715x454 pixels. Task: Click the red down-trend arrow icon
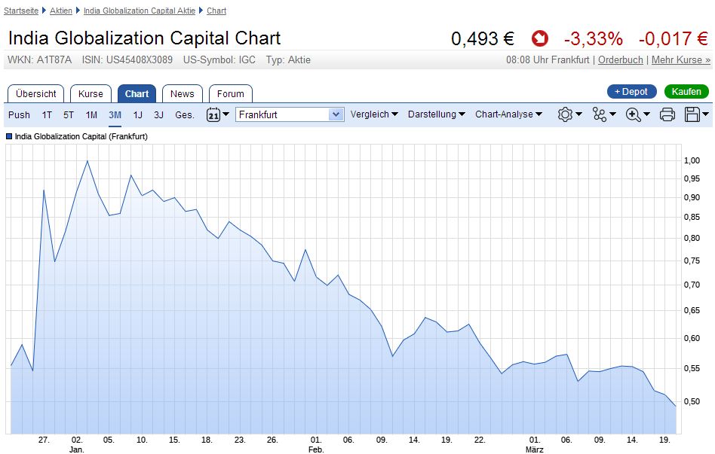pyautogui.click(x=539, y=38)
